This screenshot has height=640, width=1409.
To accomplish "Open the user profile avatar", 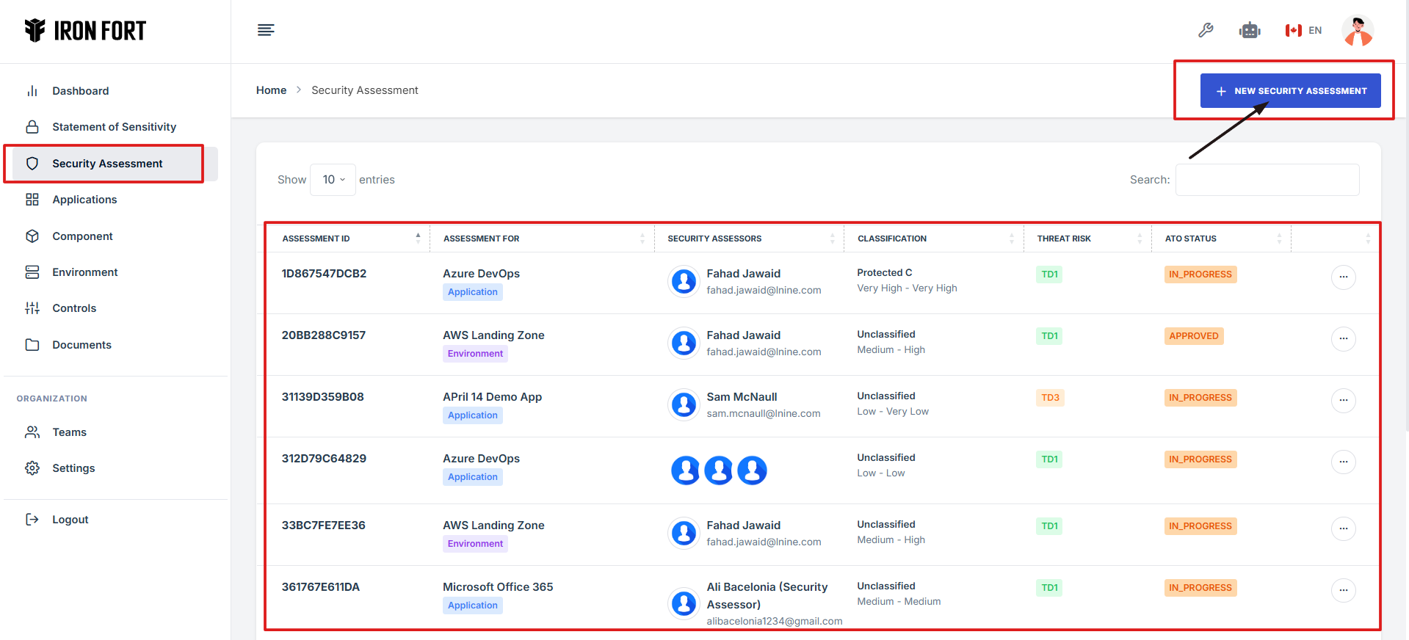I will (1357, 31).
